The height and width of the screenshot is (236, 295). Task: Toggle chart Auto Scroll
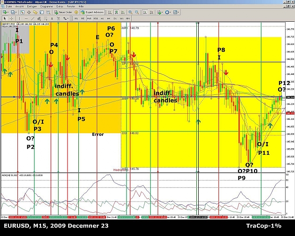145,12
